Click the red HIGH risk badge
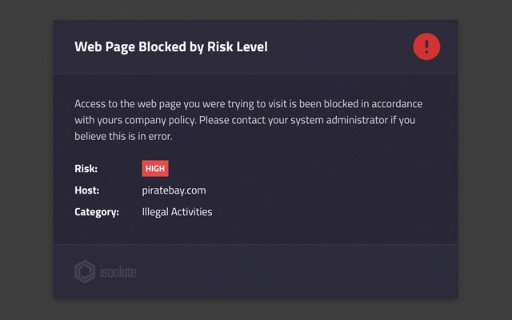This screenshot has width=512, height=320. (x=155, y=169)
